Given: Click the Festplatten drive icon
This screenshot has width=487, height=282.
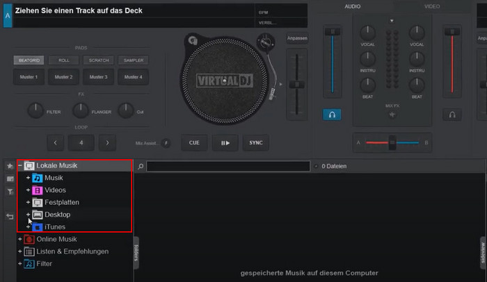Looking at the screenshot, I should (38, 203).
